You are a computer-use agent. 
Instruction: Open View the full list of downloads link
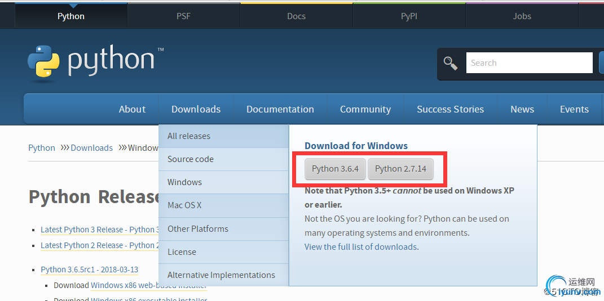tap(361, 247)
